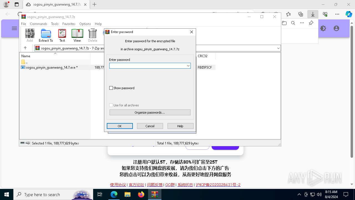Pin the downloads panel
355x200 pixels.
(311, 23)
